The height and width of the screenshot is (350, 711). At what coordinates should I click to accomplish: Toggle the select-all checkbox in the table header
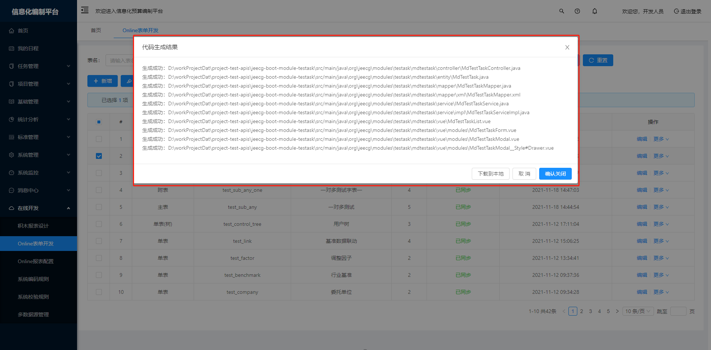pos(99,122)
